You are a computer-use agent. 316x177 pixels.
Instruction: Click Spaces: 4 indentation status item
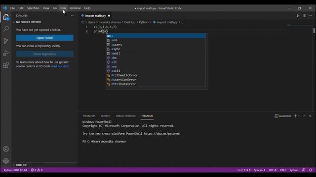[x=260, y=170]
